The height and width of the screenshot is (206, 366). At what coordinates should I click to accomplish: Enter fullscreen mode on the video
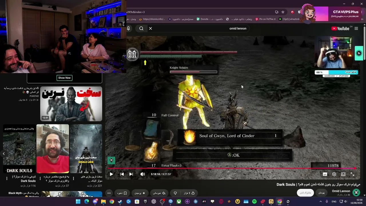pos(352,174)
